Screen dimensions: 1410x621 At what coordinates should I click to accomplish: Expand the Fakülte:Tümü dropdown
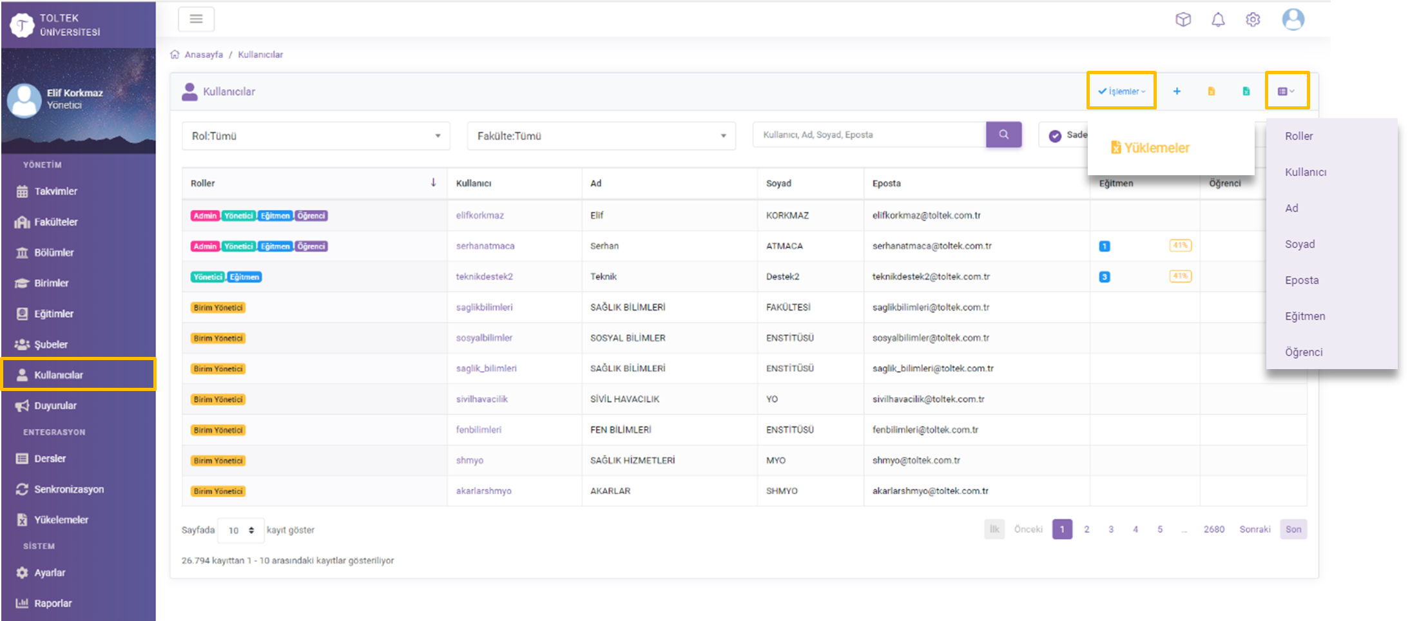601,136
